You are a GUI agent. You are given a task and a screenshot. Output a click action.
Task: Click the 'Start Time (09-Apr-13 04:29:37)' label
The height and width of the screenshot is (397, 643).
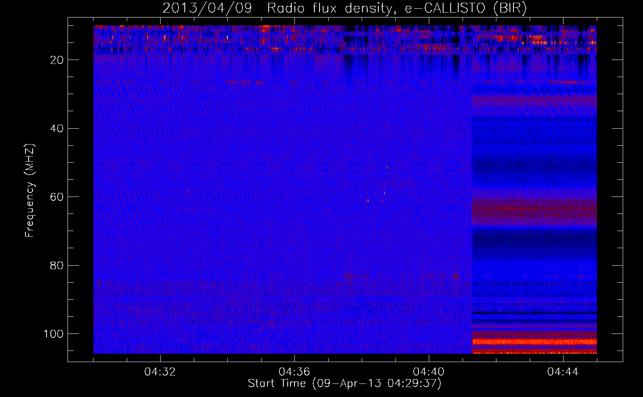345,384
